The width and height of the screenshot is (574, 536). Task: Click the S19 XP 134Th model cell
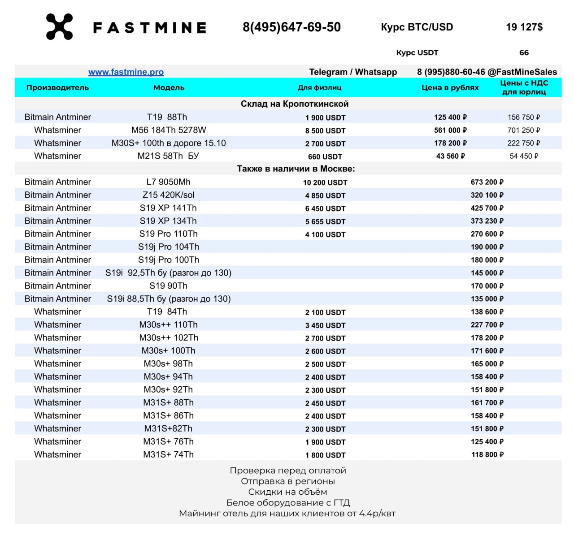tap(168, 221)
